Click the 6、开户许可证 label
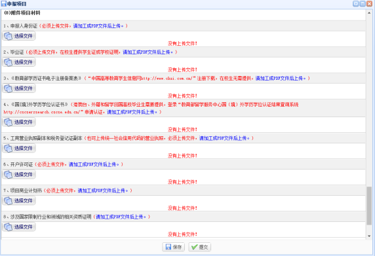 pyautogui.click(x=18, y=164)
